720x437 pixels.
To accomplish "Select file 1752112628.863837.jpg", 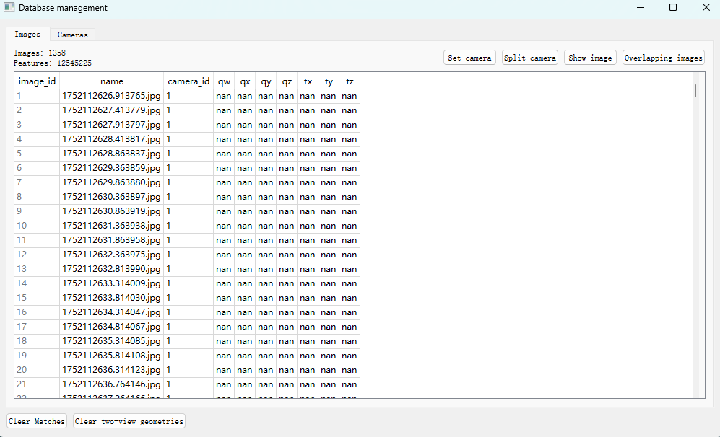I will click(112, 154).
